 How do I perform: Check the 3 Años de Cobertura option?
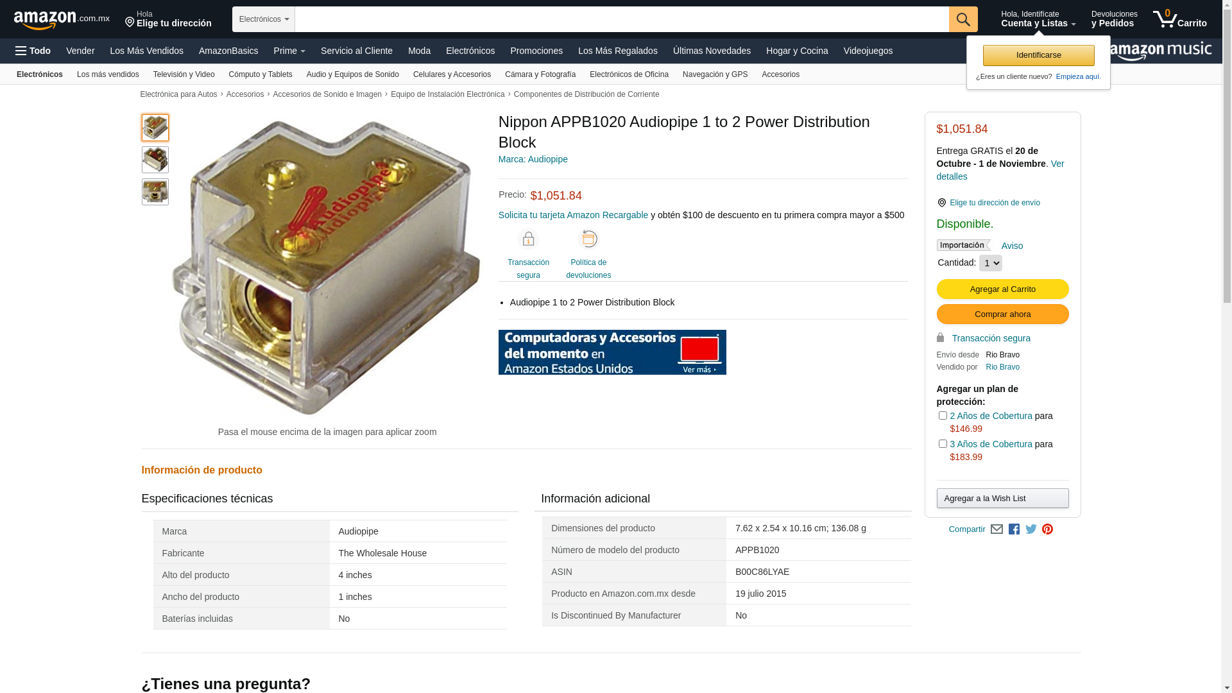(943, 444)
